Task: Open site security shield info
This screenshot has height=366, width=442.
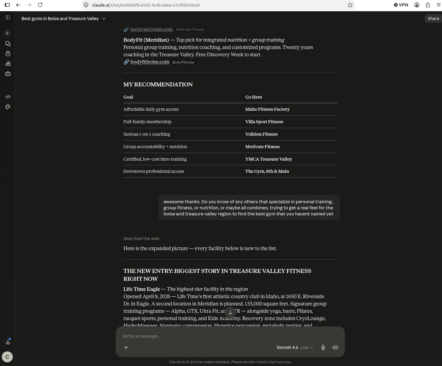Action: coord(86,5)
